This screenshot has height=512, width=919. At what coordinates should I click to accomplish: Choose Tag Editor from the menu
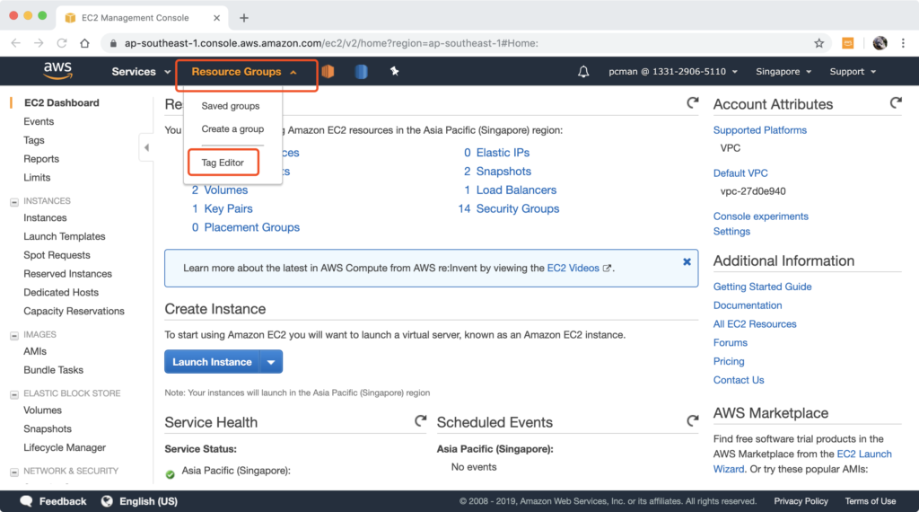click(223, 163)
